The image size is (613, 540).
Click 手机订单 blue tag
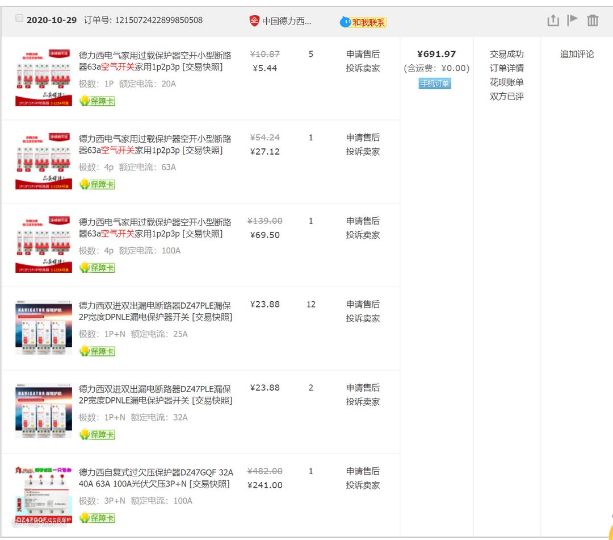click(x=434, y=84)
